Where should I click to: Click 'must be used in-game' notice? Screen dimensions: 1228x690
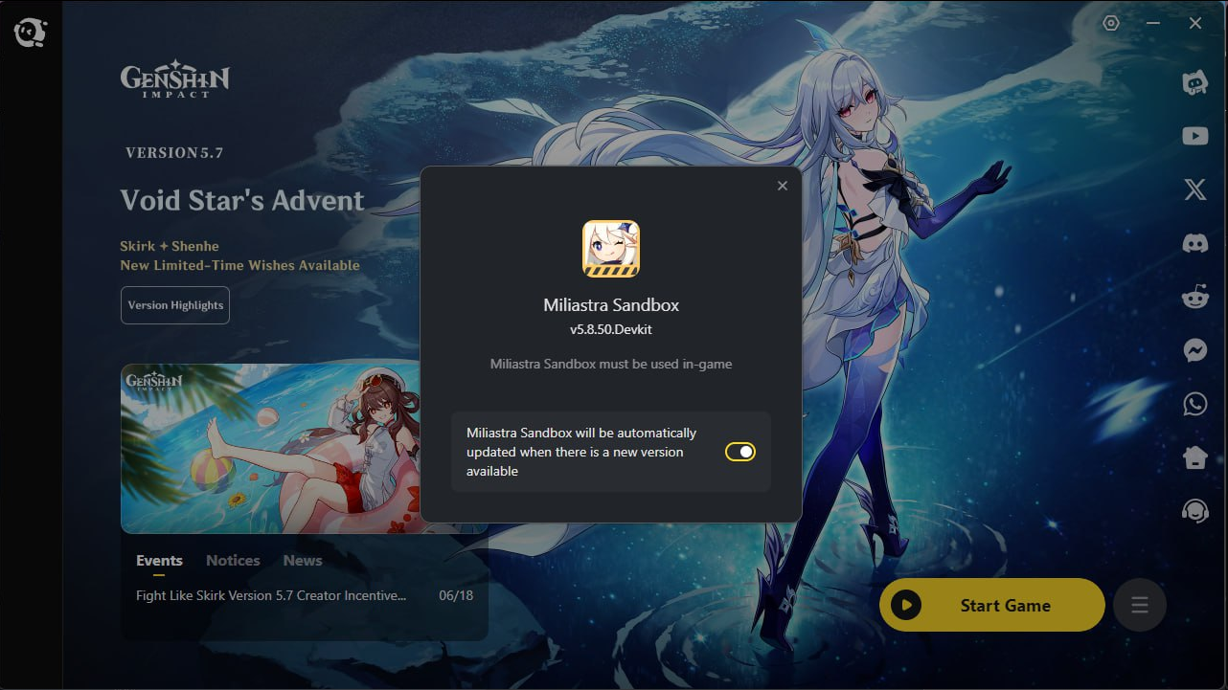point(611,364)
